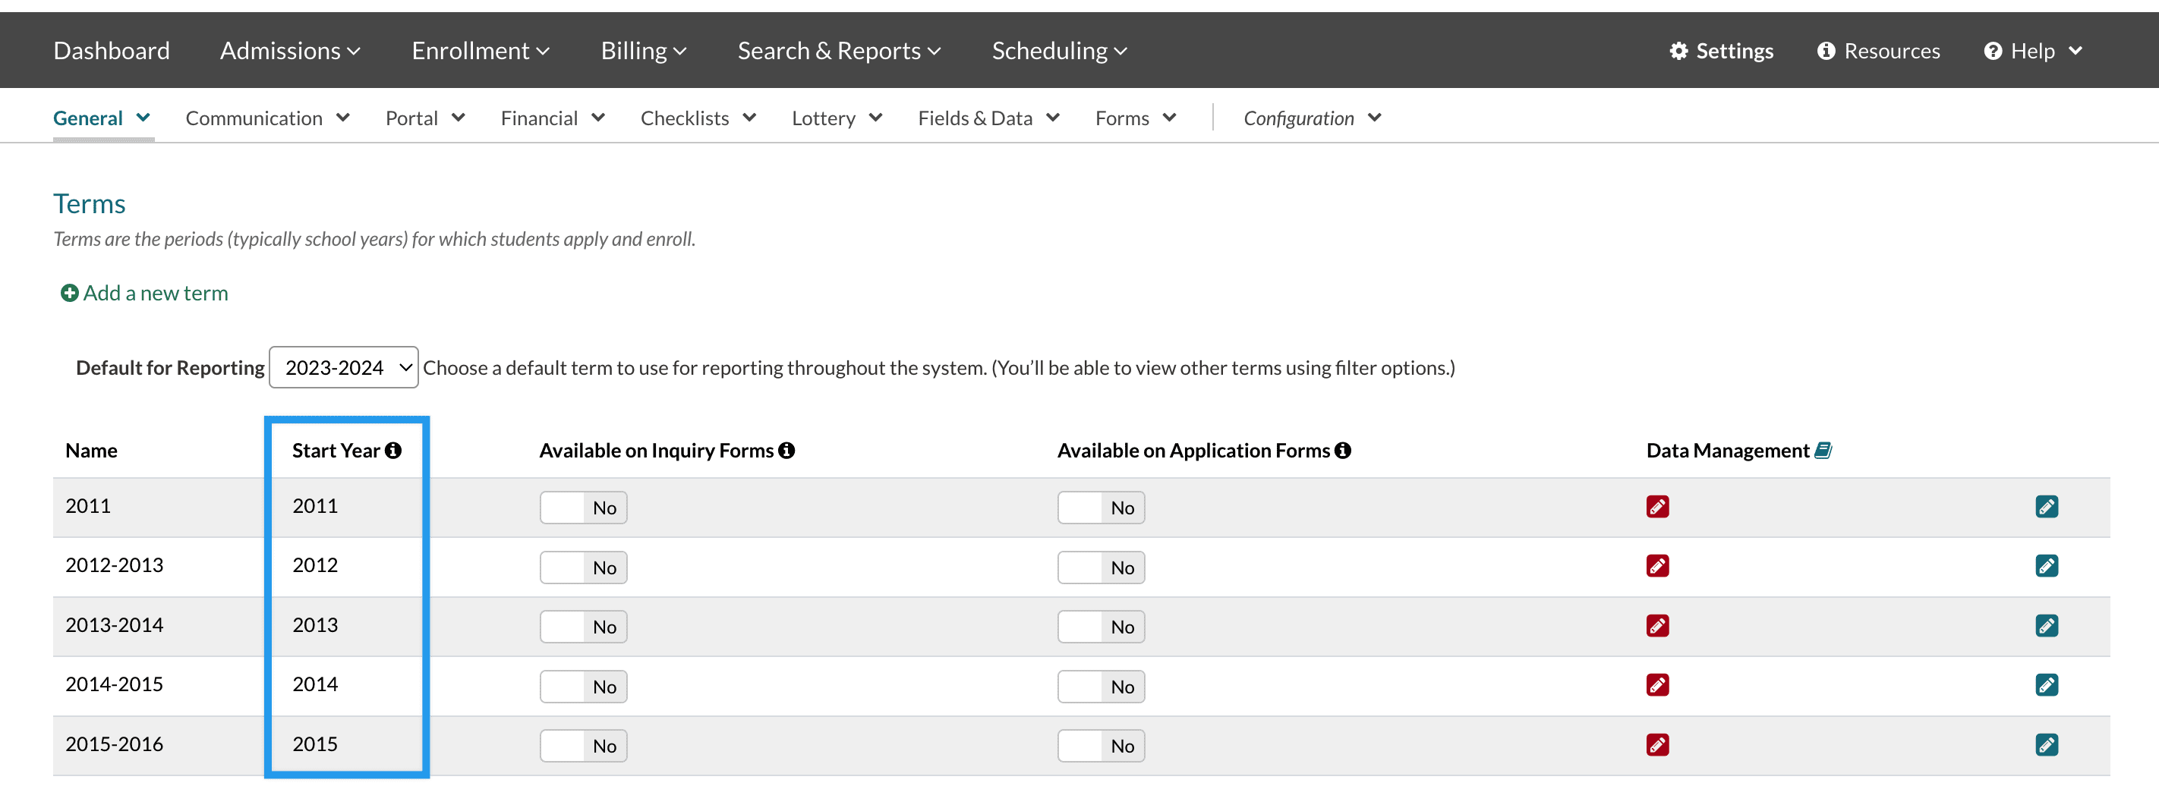Go to the Dashboard page
This screenshot has width=2159, height=786.
pyautogui.click(x=112, y=51)
